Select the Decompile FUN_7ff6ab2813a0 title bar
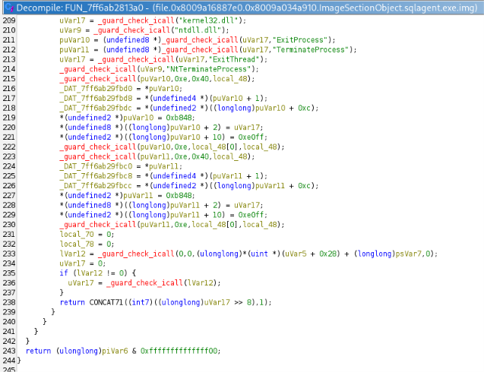484x372 pixels. [x=243, y=8]
